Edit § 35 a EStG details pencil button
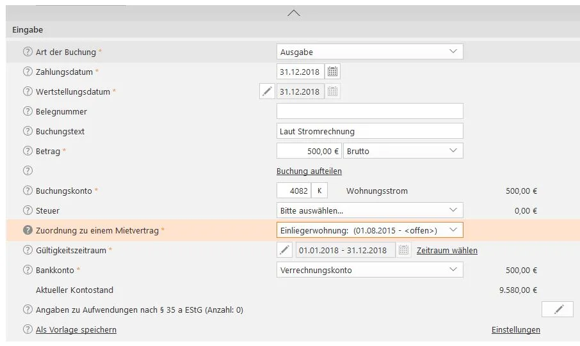The height and width of the screenshot is (346, 580). tap(558, 310)
